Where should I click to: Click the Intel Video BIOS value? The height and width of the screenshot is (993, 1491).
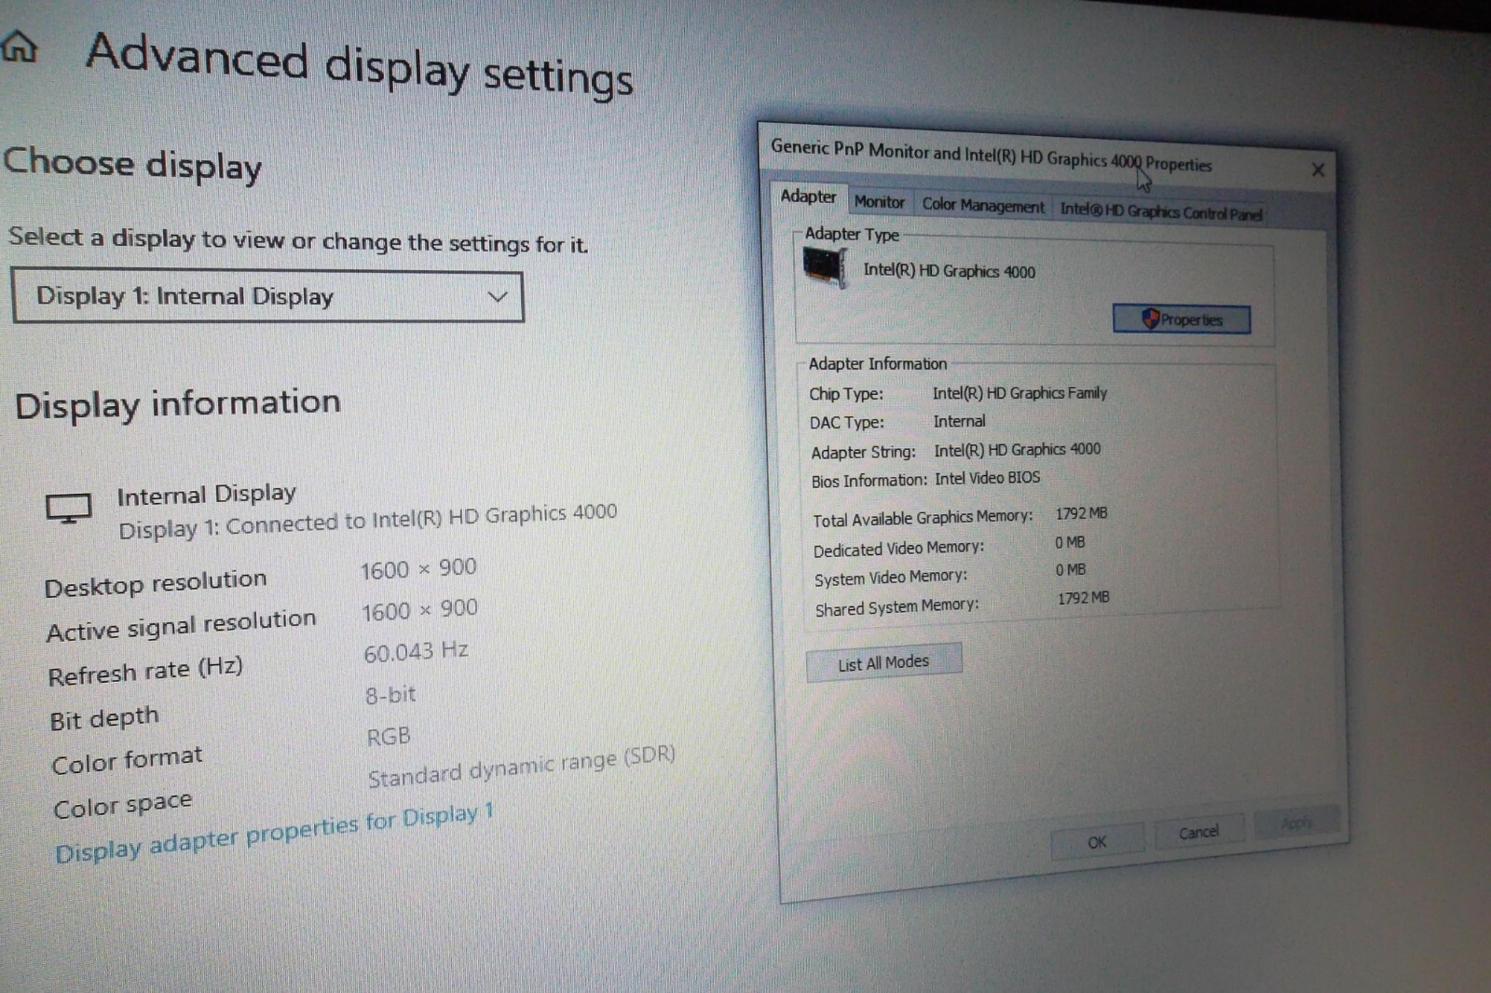(x=987, y=478)
